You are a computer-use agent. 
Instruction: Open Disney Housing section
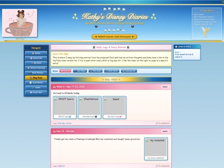(x=36, y=68)
